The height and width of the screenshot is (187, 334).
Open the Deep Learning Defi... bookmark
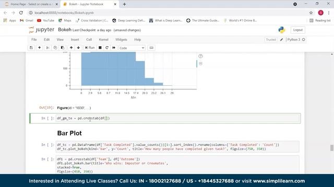point(129,20)
